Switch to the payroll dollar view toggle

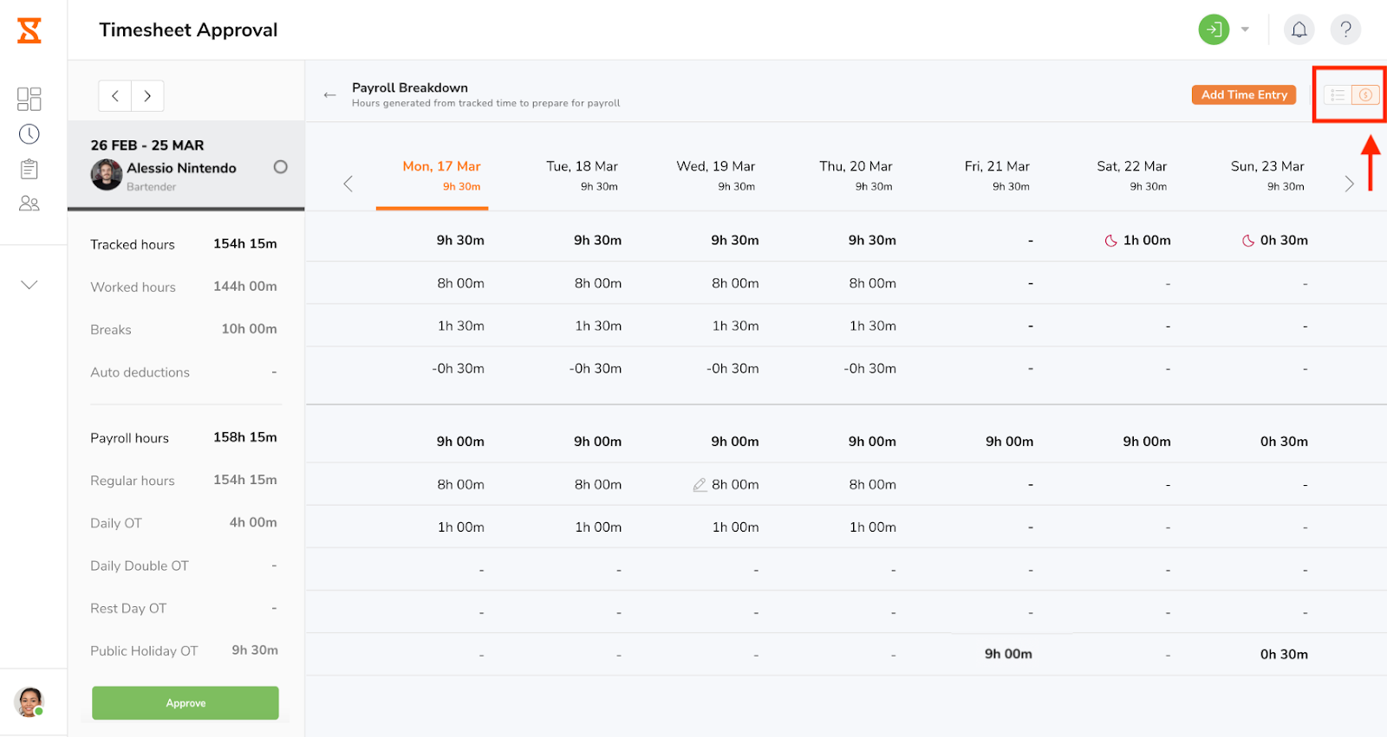tap(1365, 95)
